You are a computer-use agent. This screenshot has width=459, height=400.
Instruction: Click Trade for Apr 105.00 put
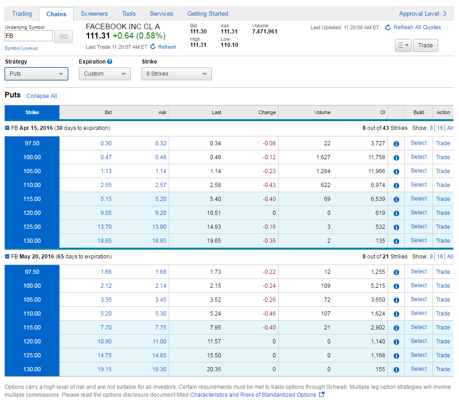point(443,171)
